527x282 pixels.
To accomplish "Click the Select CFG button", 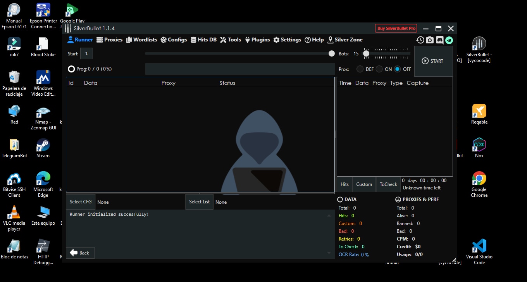I will 81,202.
